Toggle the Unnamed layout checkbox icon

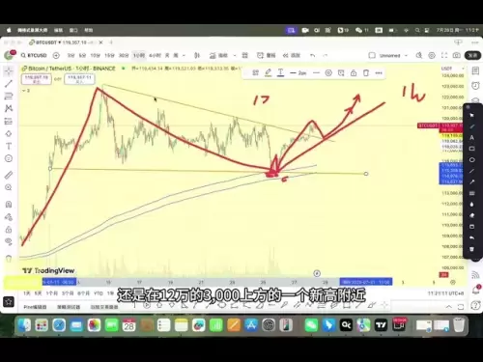click(372, 55)
